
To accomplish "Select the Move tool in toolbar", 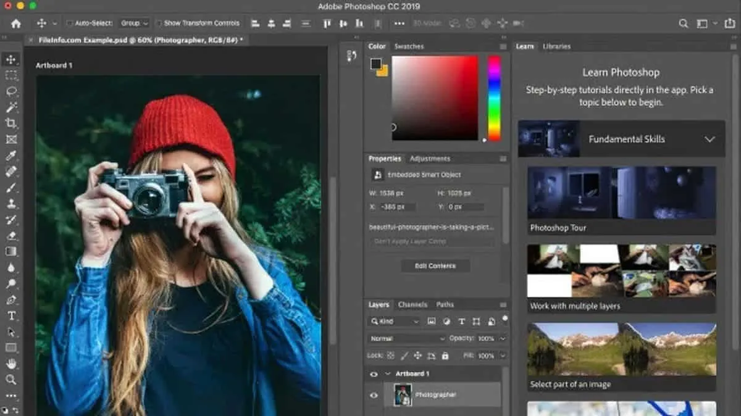I will tap(11, 60).
